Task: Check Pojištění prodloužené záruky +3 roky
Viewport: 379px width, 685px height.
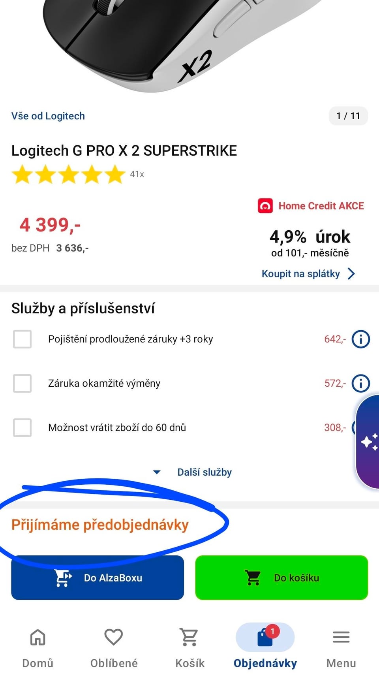Action: [22, 339]
